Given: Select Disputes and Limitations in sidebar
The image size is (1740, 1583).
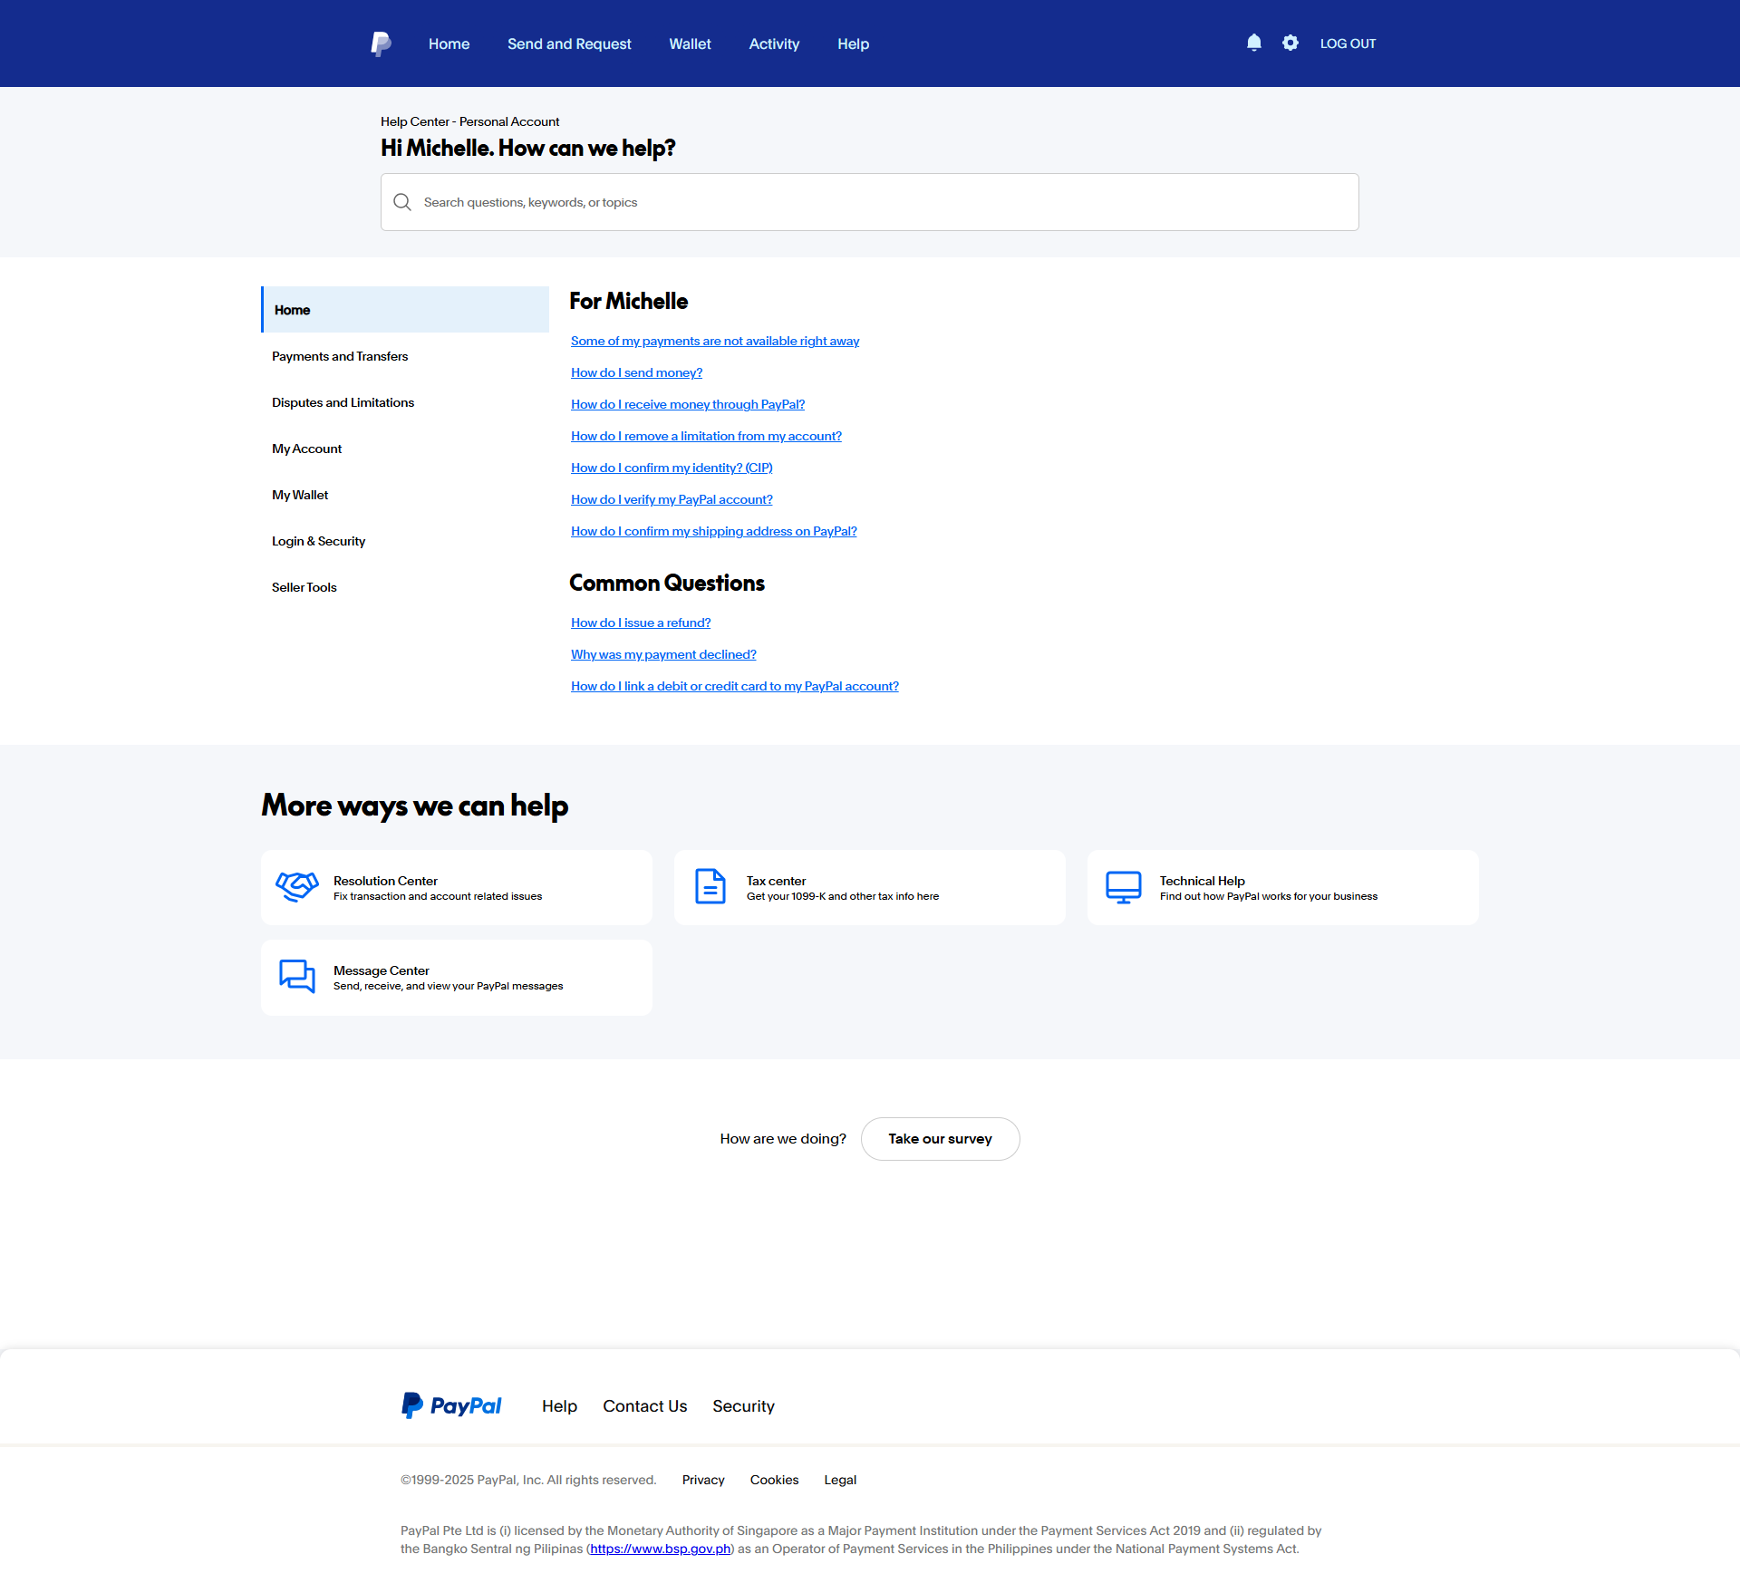Looking at the screenshot, I should pyautogui.click(x=343, y=402).
